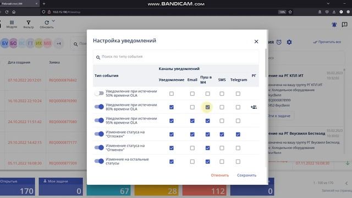Open a new browser tab
The height and width of the screenshot is (198, 352).
pos(44,4)
